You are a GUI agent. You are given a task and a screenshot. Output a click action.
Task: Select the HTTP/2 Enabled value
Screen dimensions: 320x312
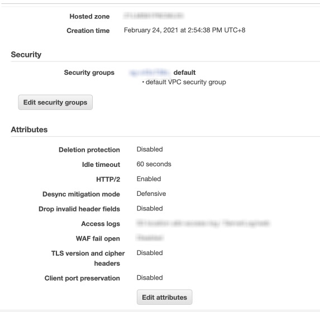149,179
